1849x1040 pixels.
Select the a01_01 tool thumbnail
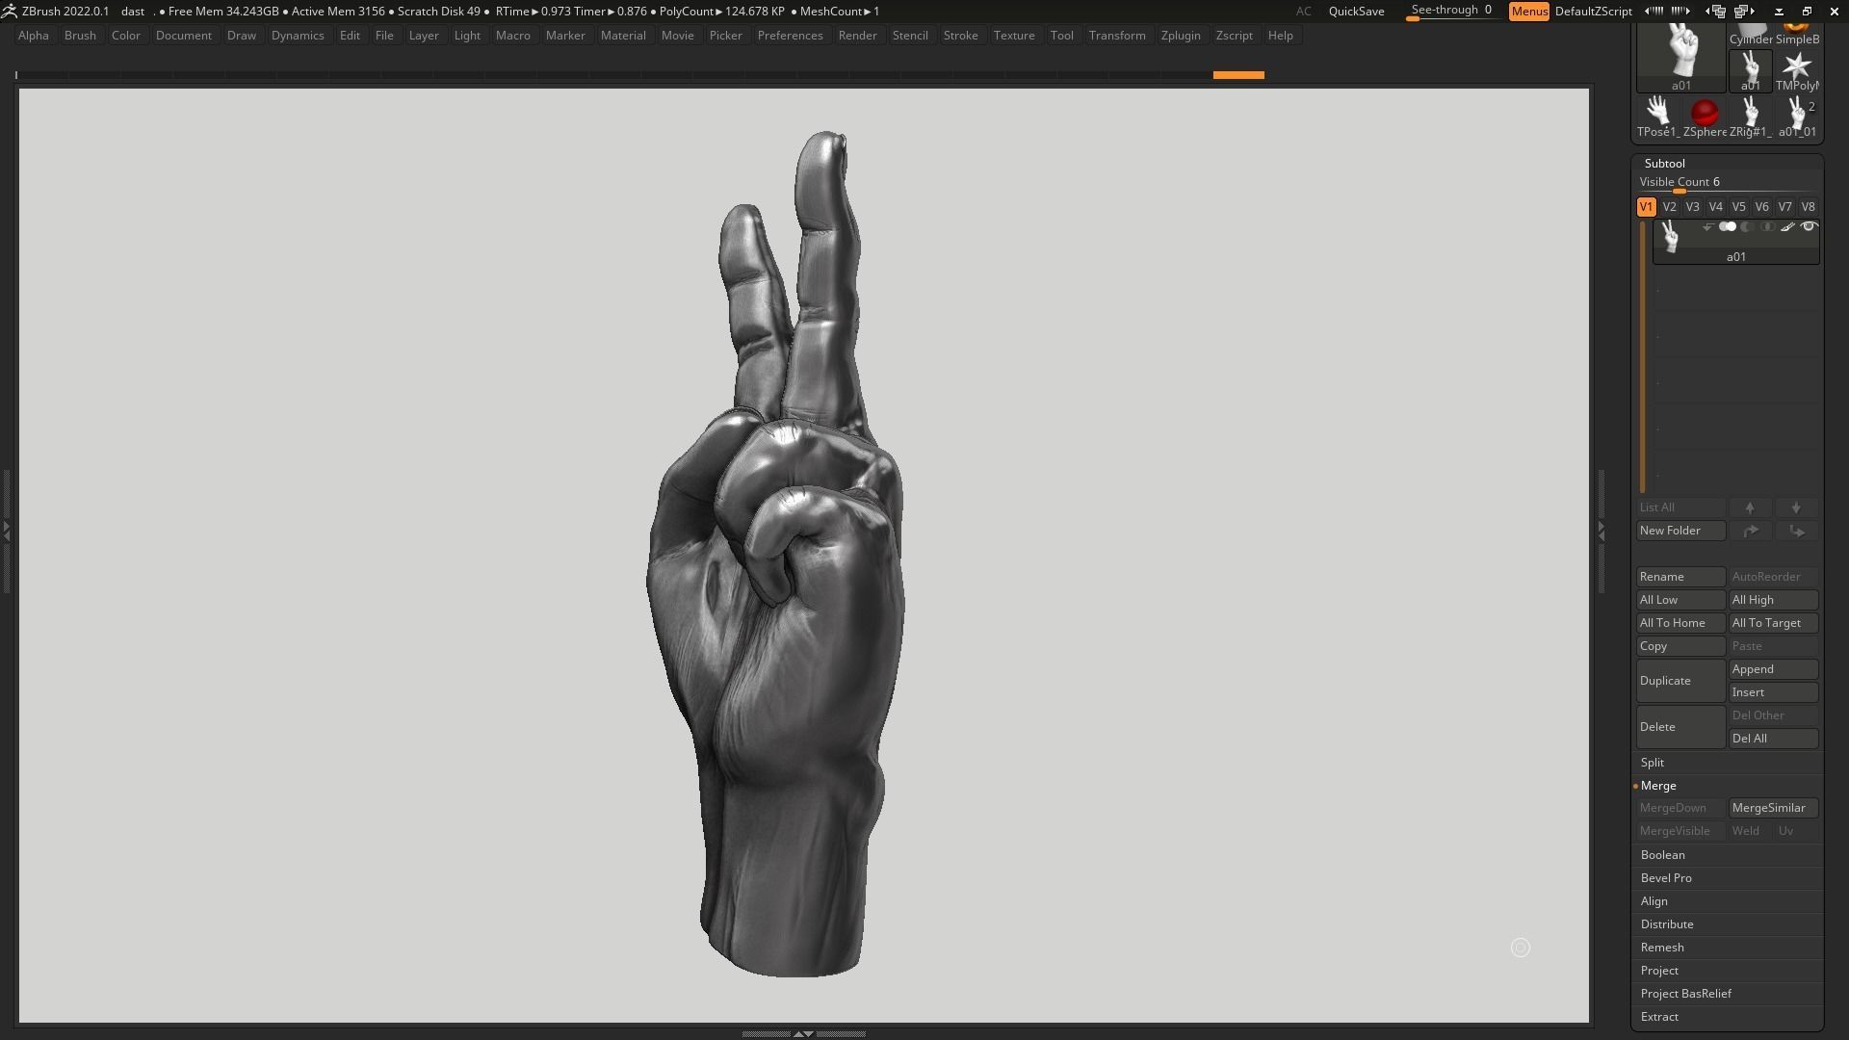pyautogui.click(x=1796, y=116)
